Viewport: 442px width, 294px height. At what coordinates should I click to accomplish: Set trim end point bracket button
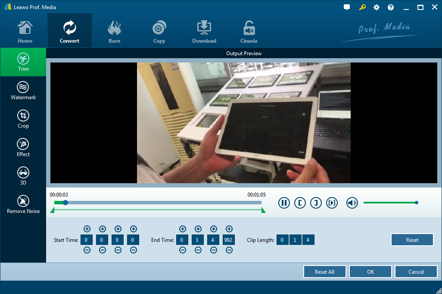[x=316, y=203]
